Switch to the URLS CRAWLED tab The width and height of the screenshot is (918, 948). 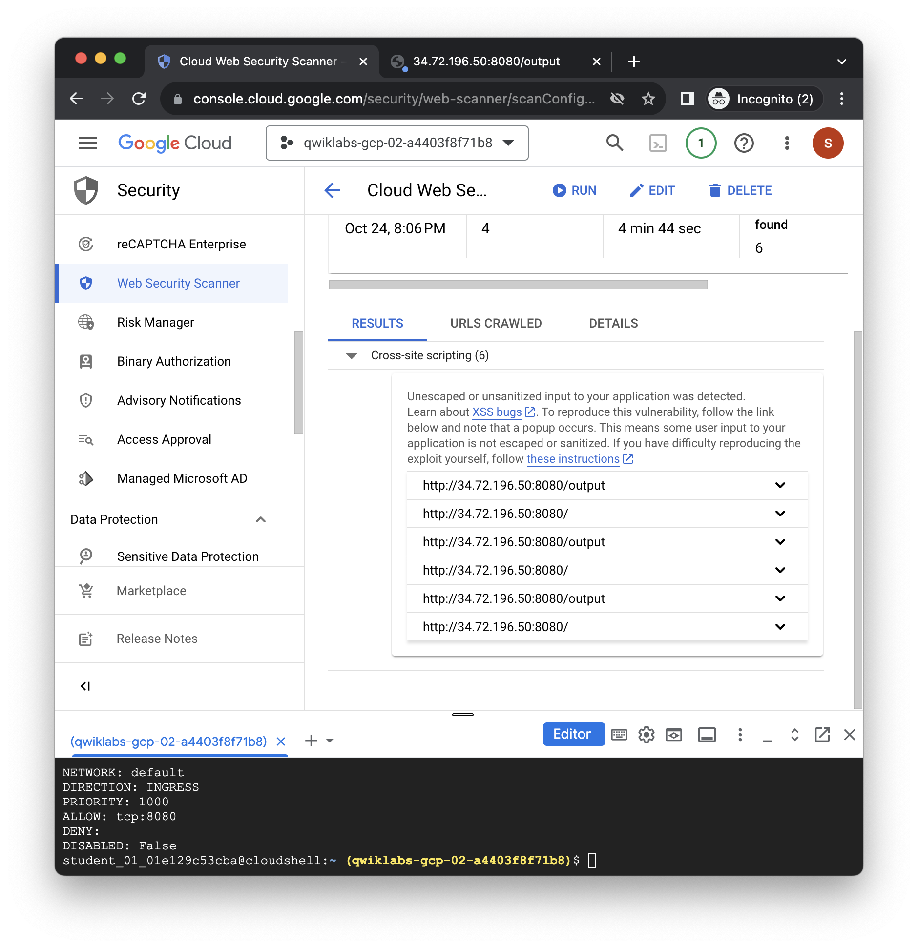(496, 323)
